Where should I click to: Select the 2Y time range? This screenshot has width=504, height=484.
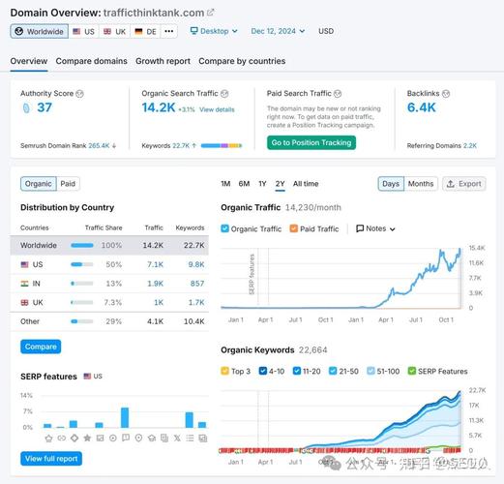pyautogui.click(x=280, y=184)
